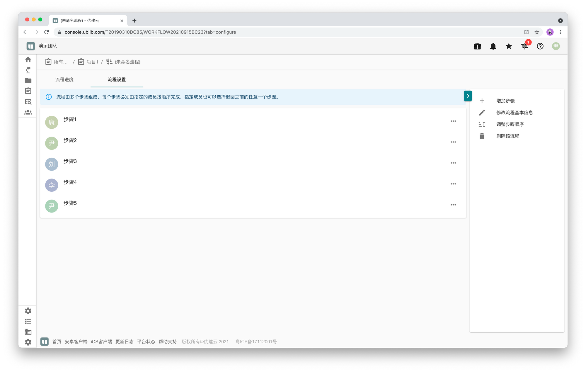
Task: Open help question mark icon
Action: tap(540, 46)
